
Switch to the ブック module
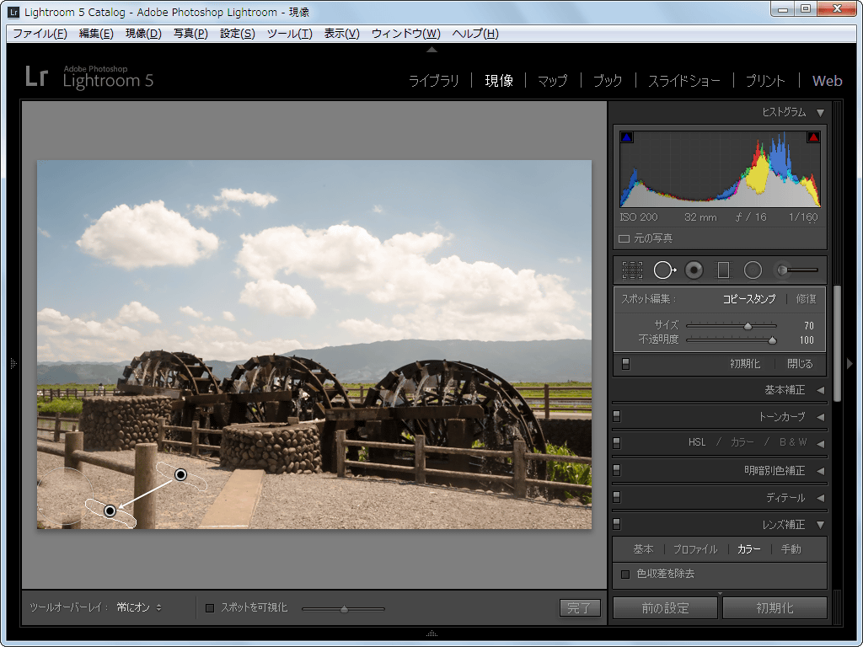(608, 81)
